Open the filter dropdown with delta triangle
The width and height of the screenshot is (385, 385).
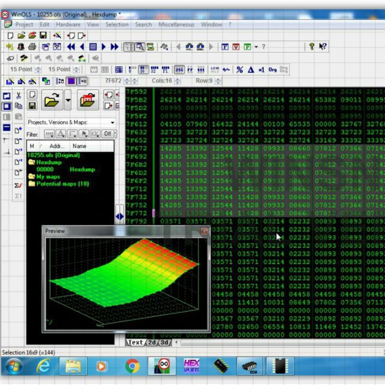(61, 134)
